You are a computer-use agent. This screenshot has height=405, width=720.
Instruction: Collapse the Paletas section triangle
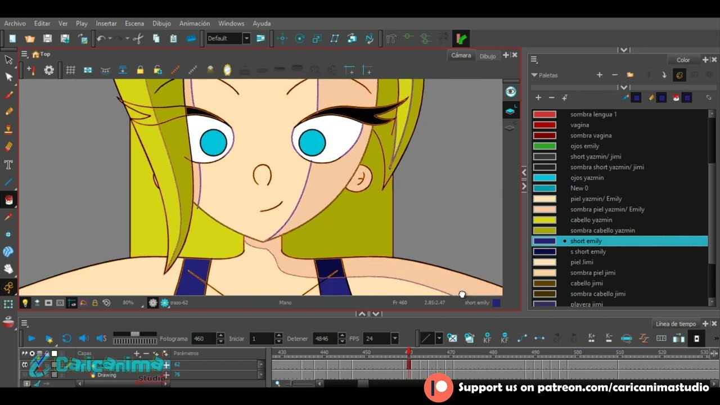[x=534, y=75]
